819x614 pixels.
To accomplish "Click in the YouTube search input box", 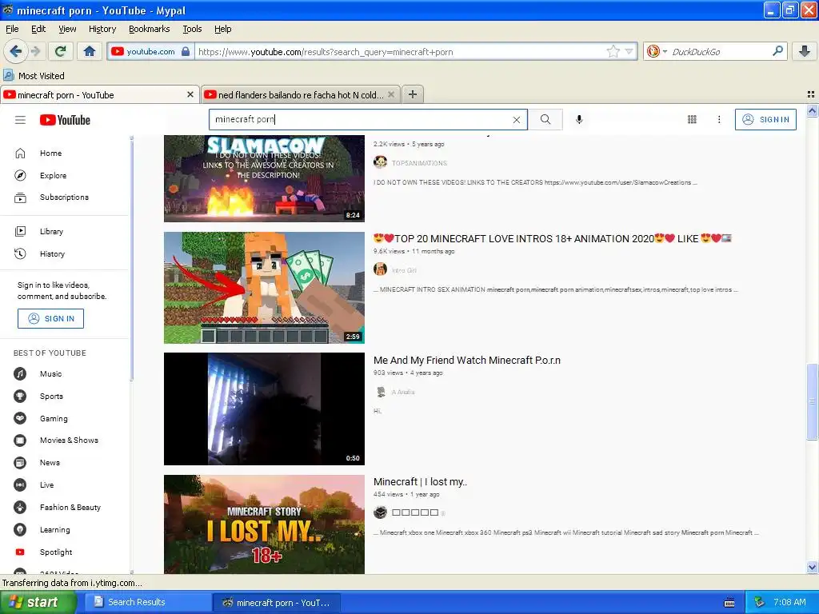I will [361, 120].
